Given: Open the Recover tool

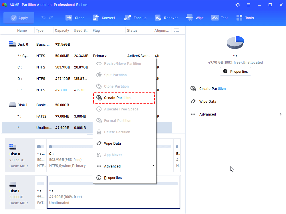Looking at the screenshot, I should (x=166, y=18).
